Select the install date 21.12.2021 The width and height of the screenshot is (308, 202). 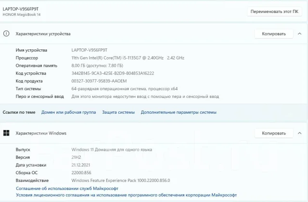tap(81, 165)
